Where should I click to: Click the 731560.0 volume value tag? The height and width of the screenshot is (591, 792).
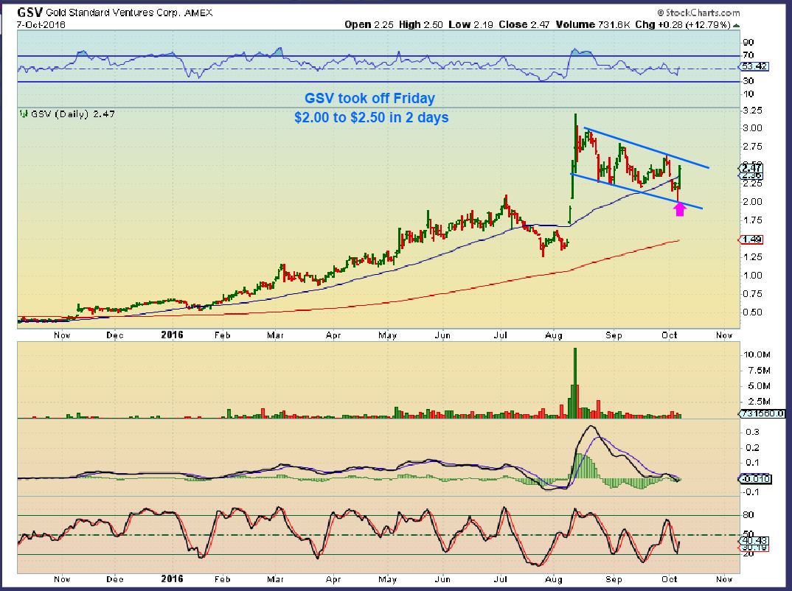763,413
